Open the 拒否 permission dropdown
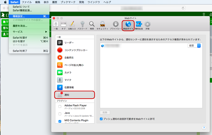Screen dimensions: 212x135 click(194, 46)
